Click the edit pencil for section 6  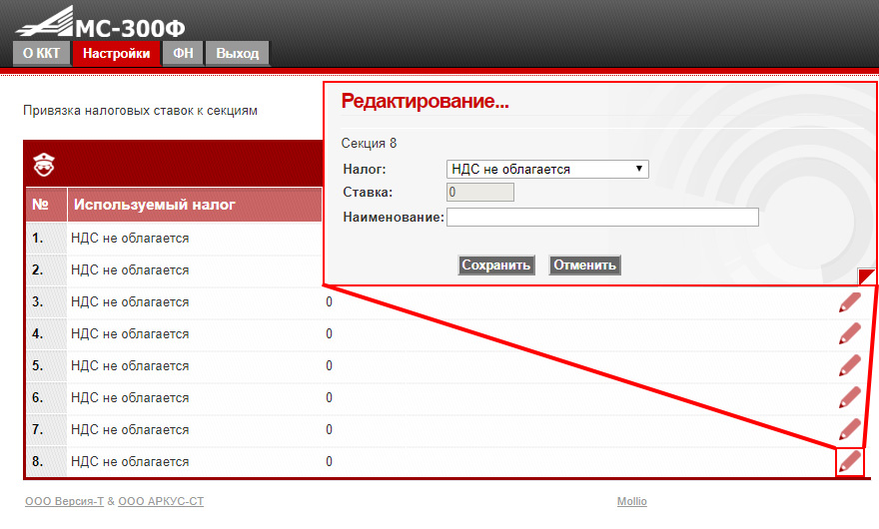[850, 397]
